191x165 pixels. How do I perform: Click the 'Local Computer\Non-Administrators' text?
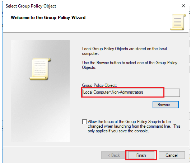point(113,92)
